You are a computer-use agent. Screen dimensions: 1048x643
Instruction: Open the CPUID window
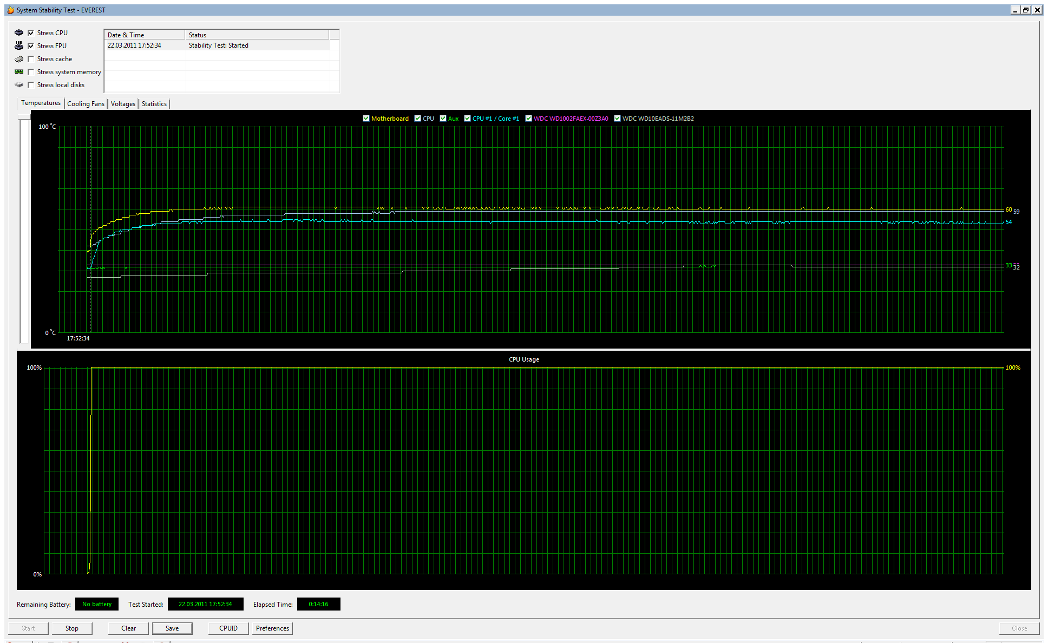click(228, 628)
